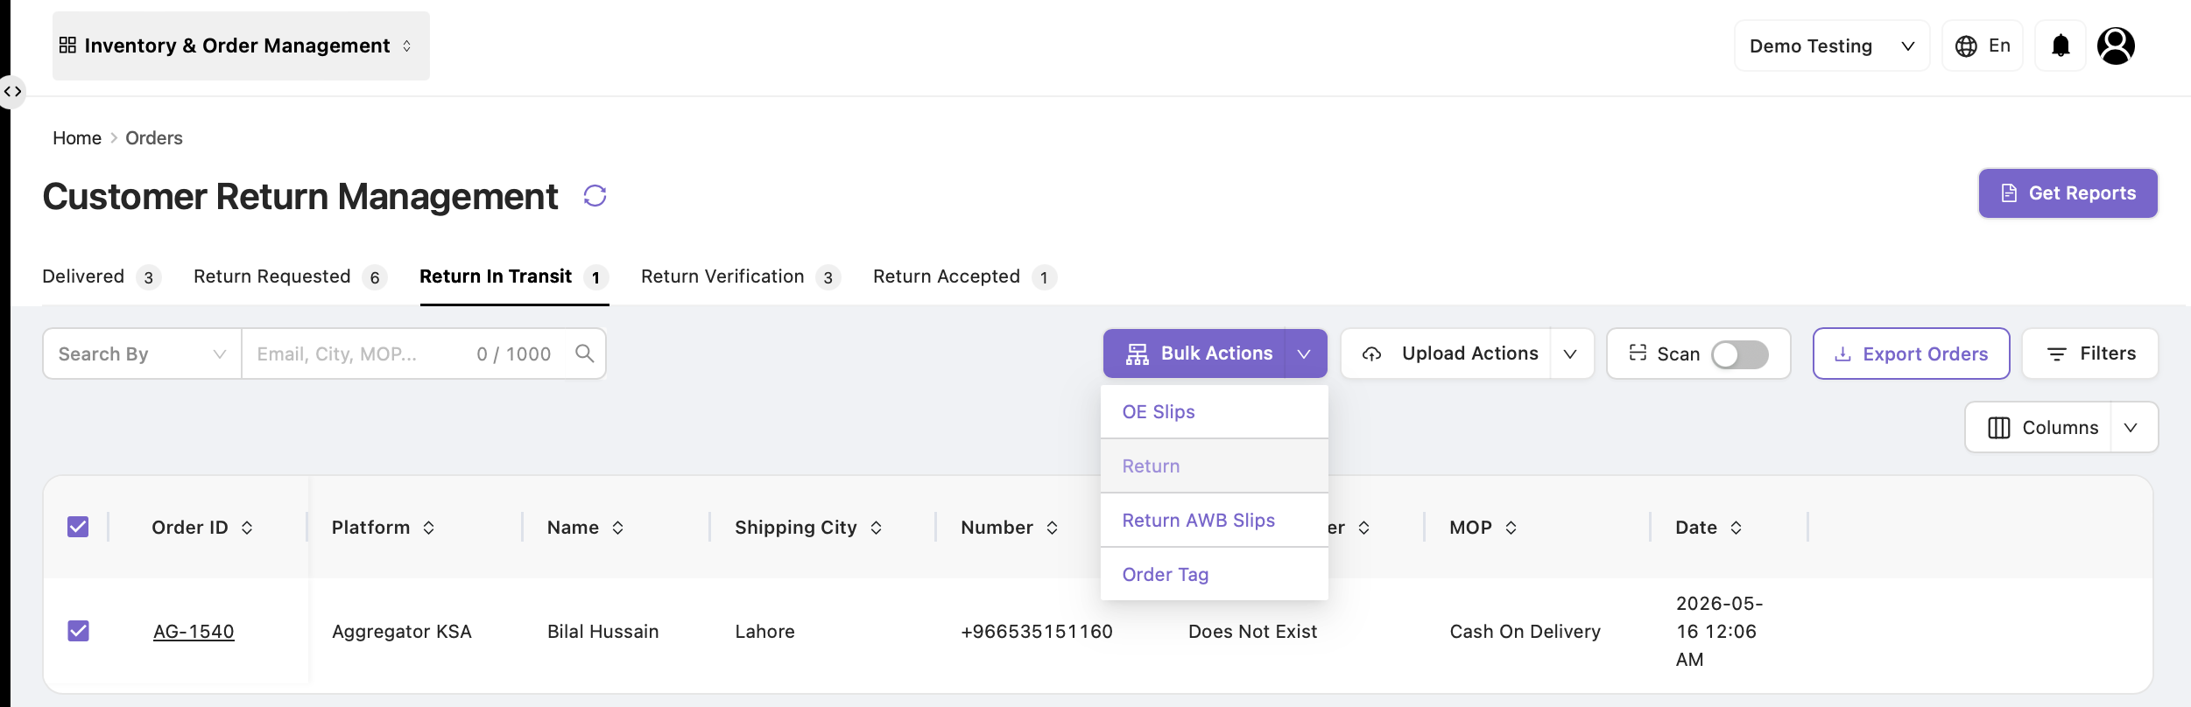
Task: Open the user profile avatar
Action: tap(2116, 45)
